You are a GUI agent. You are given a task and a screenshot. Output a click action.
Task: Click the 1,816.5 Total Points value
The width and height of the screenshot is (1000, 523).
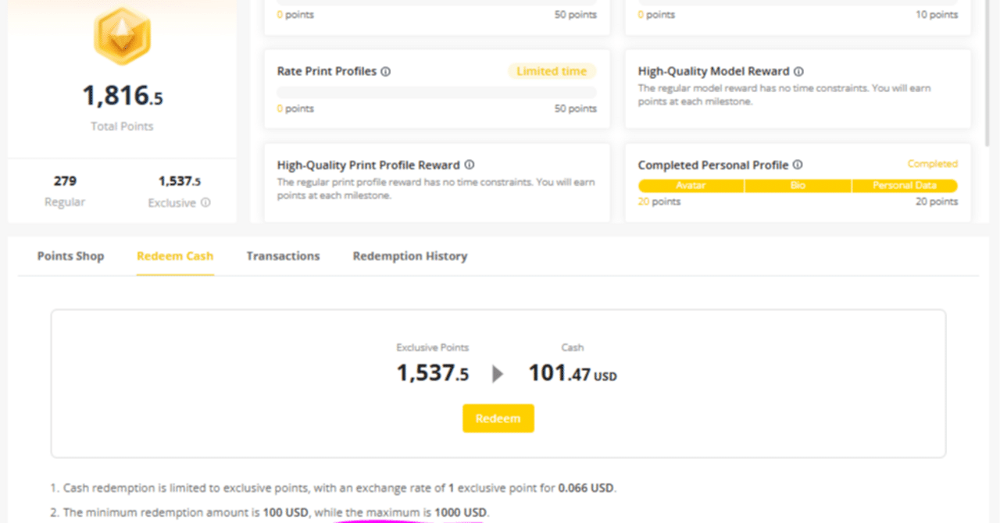click(x=123, y=96)
